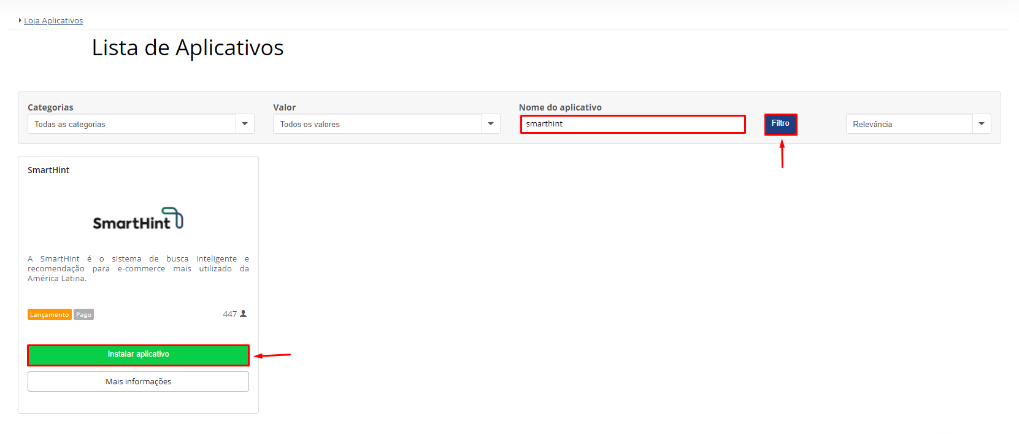The image size is (1019, 434).
Task: Click the Mais informações button
Action: [x=139, y=381]
